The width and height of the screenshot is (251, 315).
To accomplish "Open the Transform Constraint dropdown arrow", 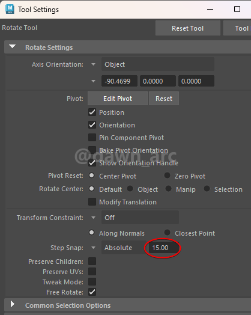I will (x=93, y=218).
